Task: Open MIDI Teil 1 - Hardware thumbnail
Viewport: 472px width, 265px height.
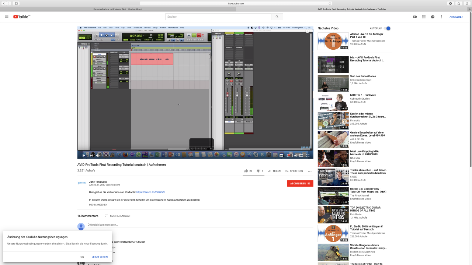Action: coord(333,102)
